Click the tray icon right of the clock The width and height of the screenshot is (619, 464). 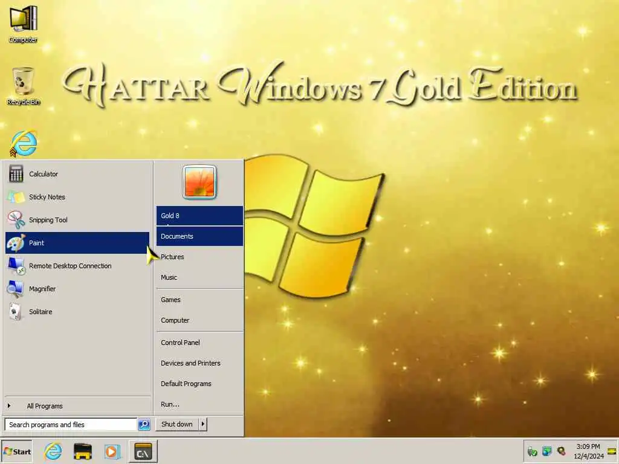pos(612,451)
